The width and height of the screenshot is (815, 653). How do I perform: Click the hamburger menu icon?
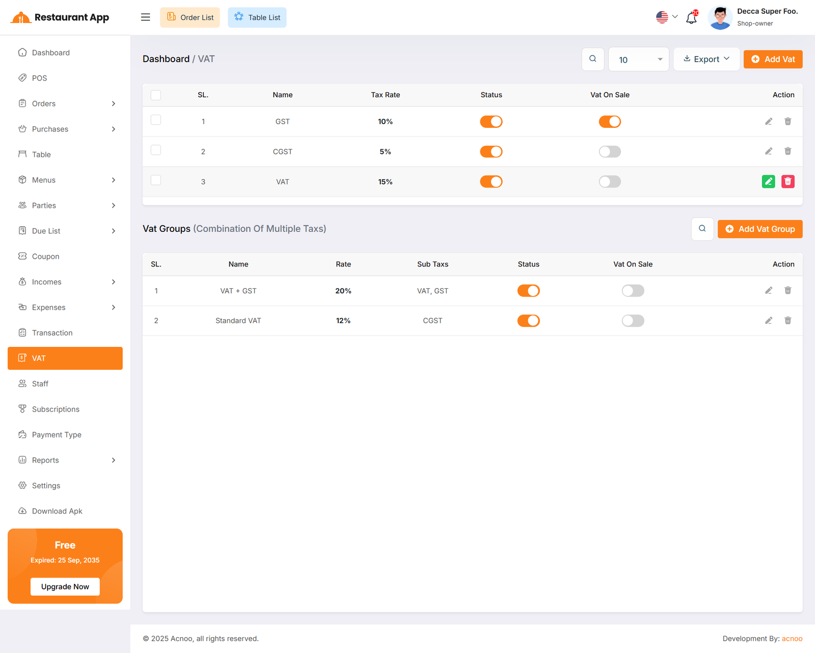click(x=146, y=17)
